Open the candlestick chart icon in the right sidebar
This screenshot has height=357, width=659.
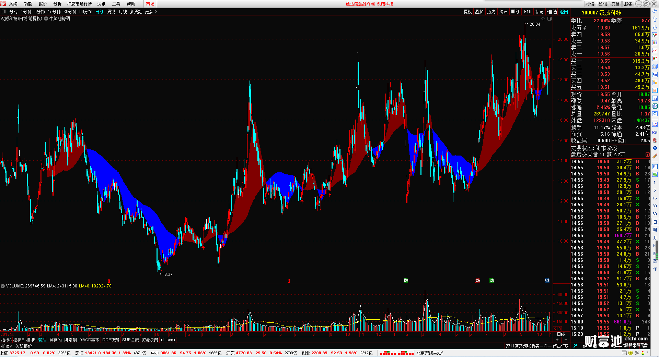pos(655,59)
